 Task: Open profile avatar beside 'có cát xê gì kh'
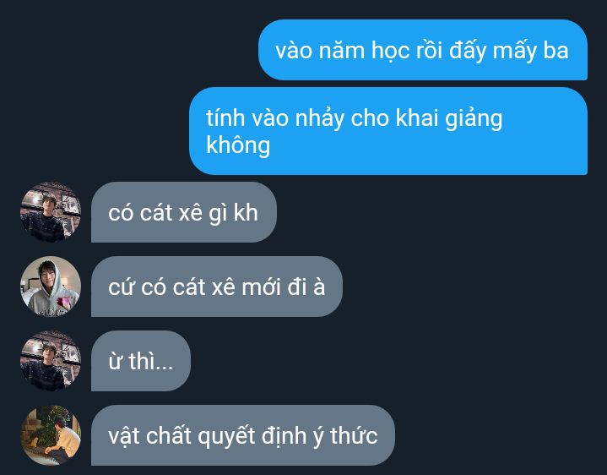tap(51, 212)
